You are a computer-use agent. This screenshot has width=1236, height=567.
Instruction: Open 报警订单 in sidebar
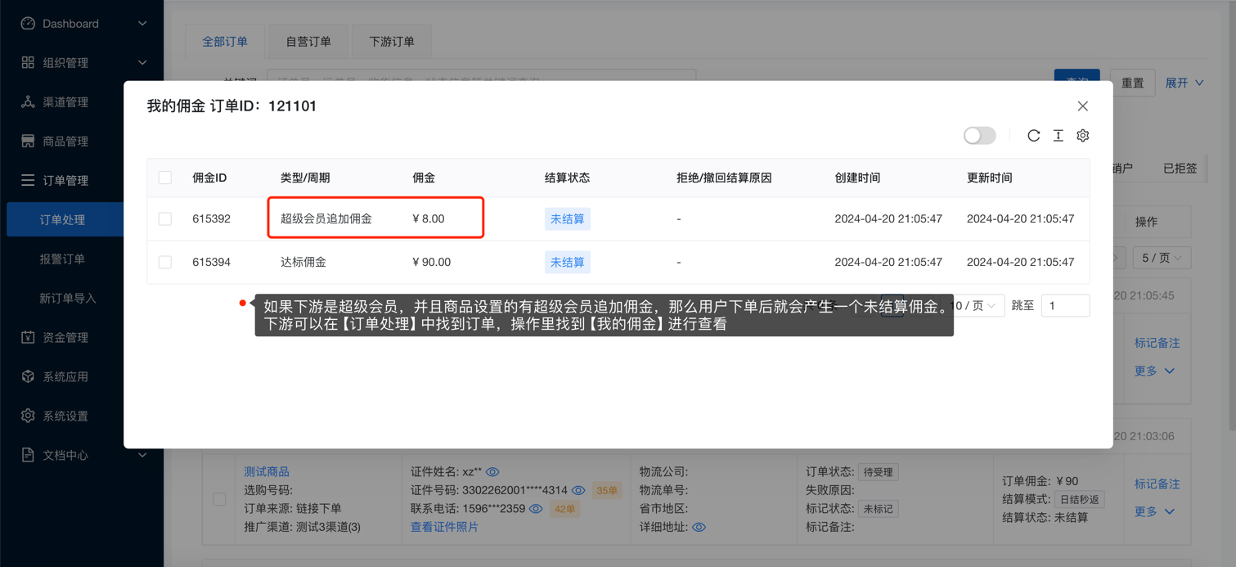click(62, 259)
